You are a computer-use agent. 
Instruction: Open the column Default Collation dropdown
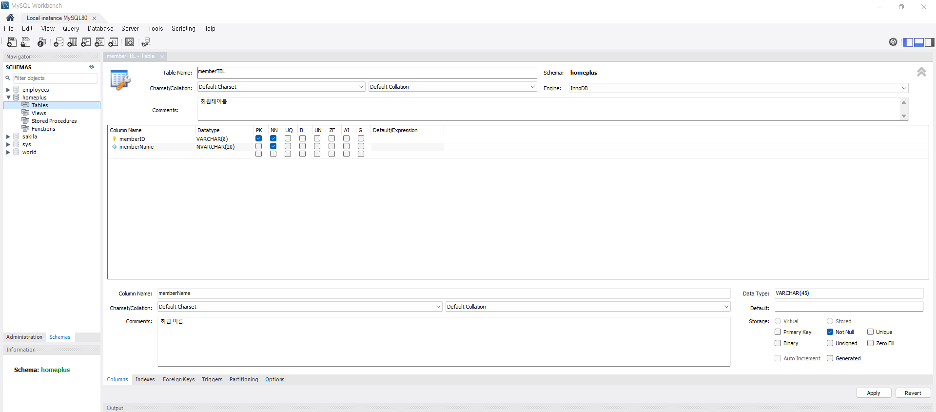[588, 307]
